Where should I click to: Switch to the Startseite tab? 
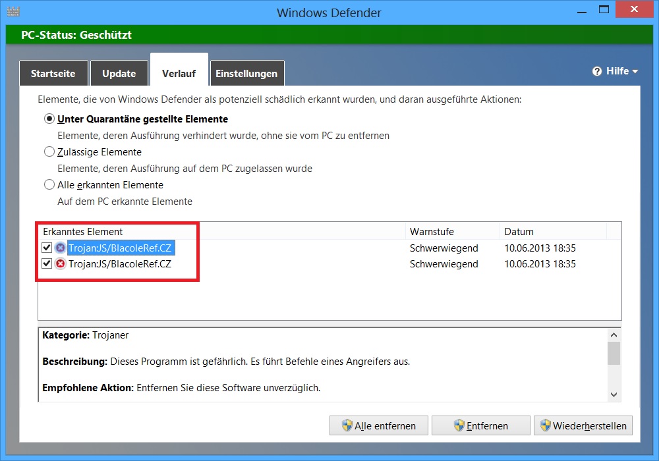(x=53, y=73)
